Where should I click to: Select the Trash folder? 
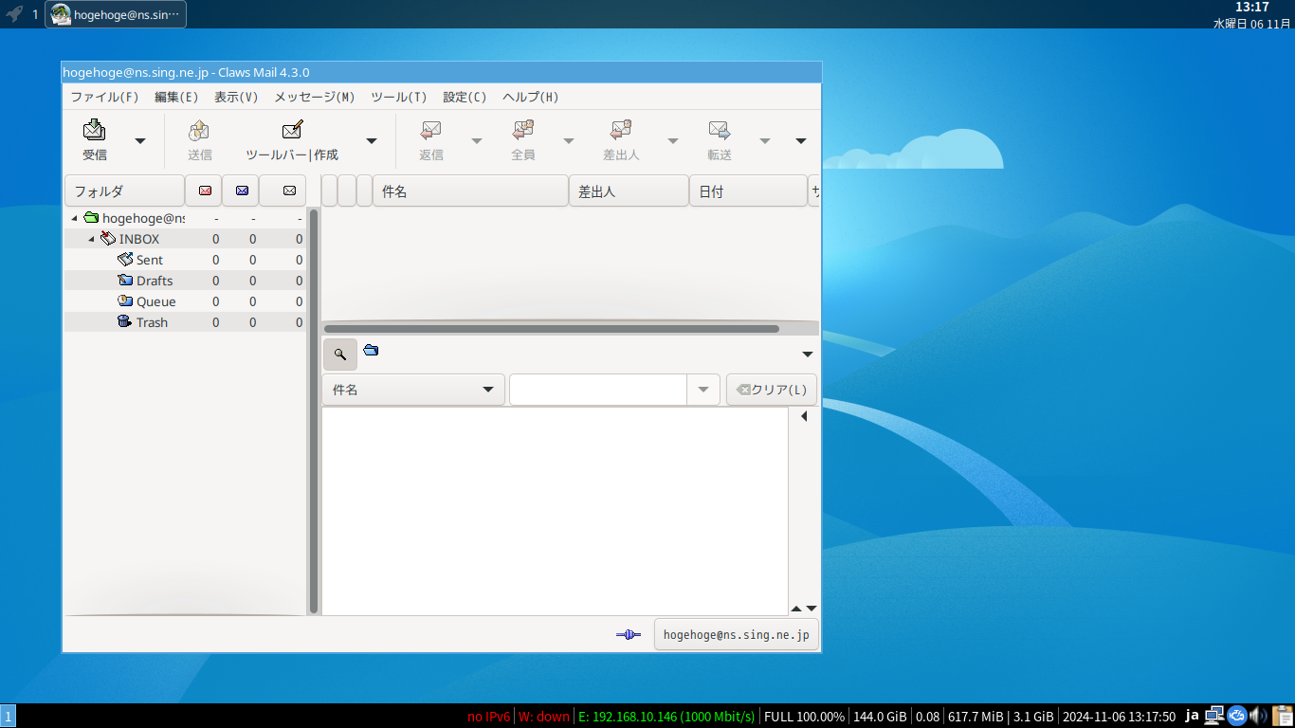point(185,322)
